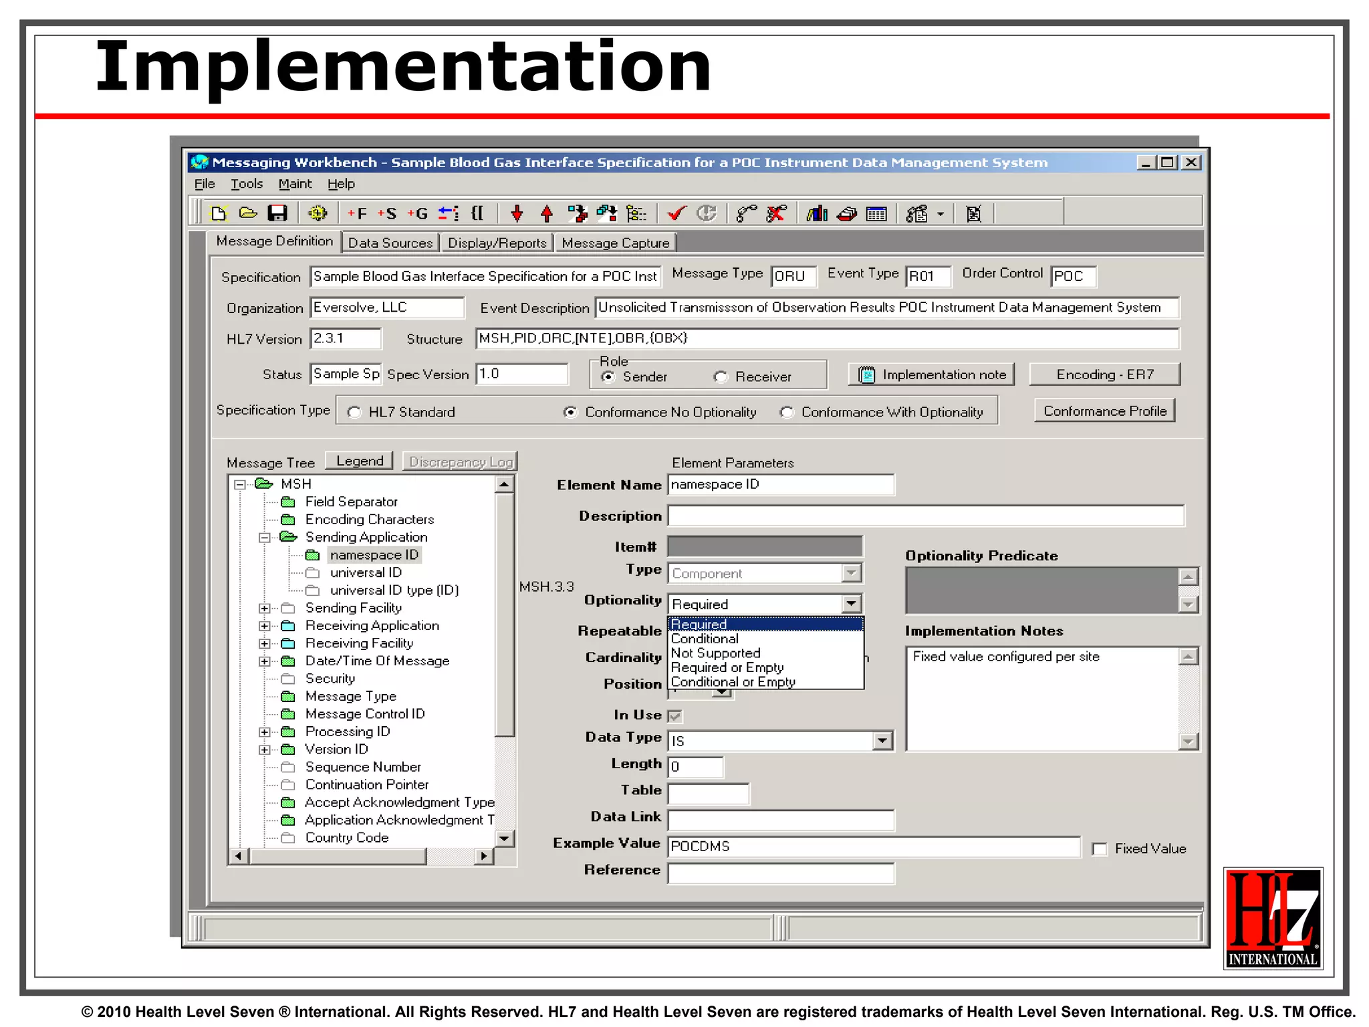Click the Conformance Profile button

[1105, 411]
